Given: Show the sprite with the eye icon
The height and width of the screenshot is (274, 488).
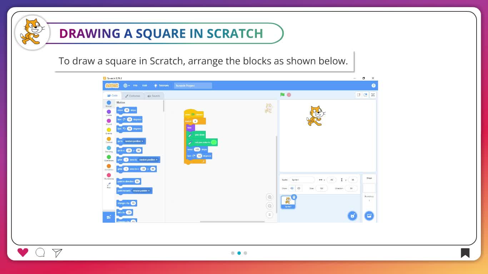Looking at the screenshot, I should [292, 188].
